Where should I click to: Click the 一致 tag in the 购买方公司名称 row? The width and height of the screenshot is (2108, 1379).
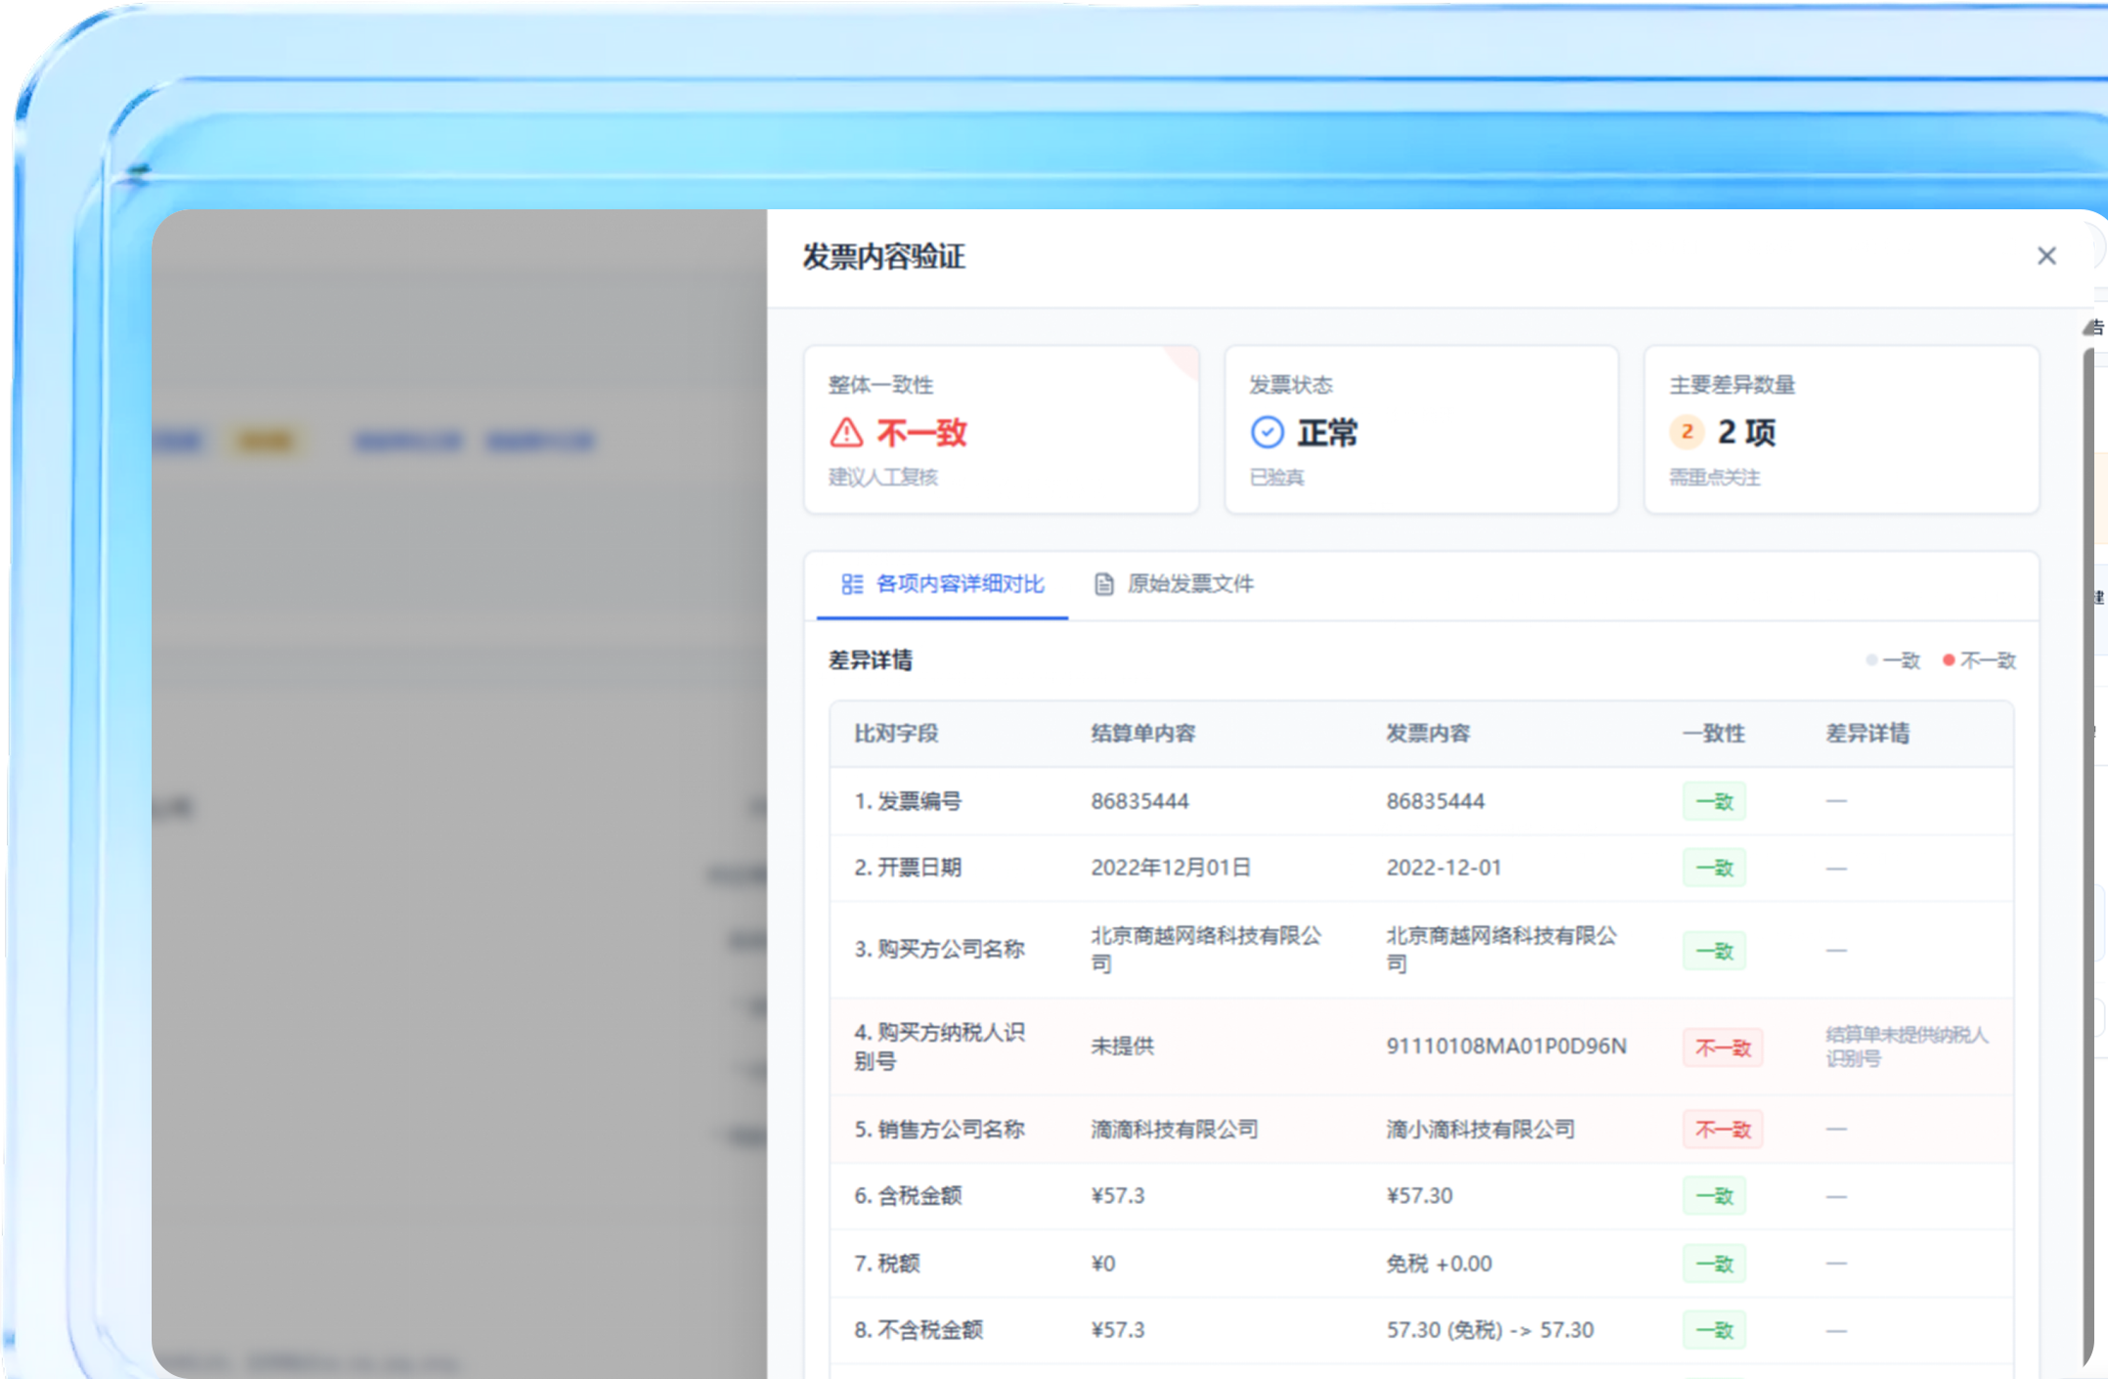tap(1714, 951)
